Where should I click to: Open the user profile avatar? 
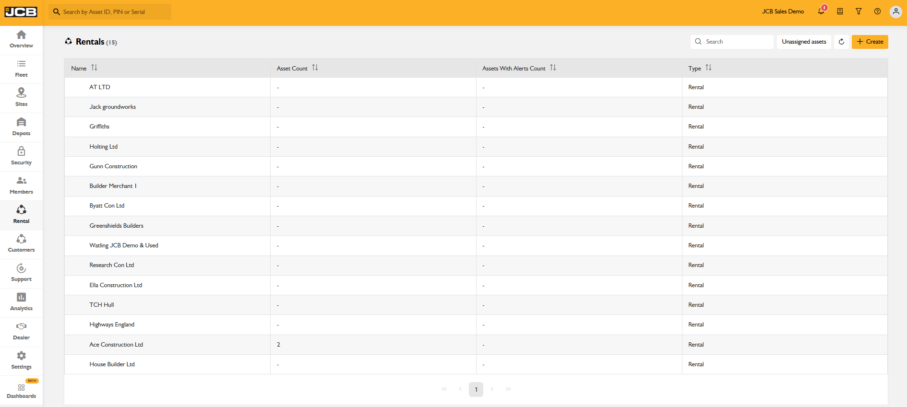point(896,12)
